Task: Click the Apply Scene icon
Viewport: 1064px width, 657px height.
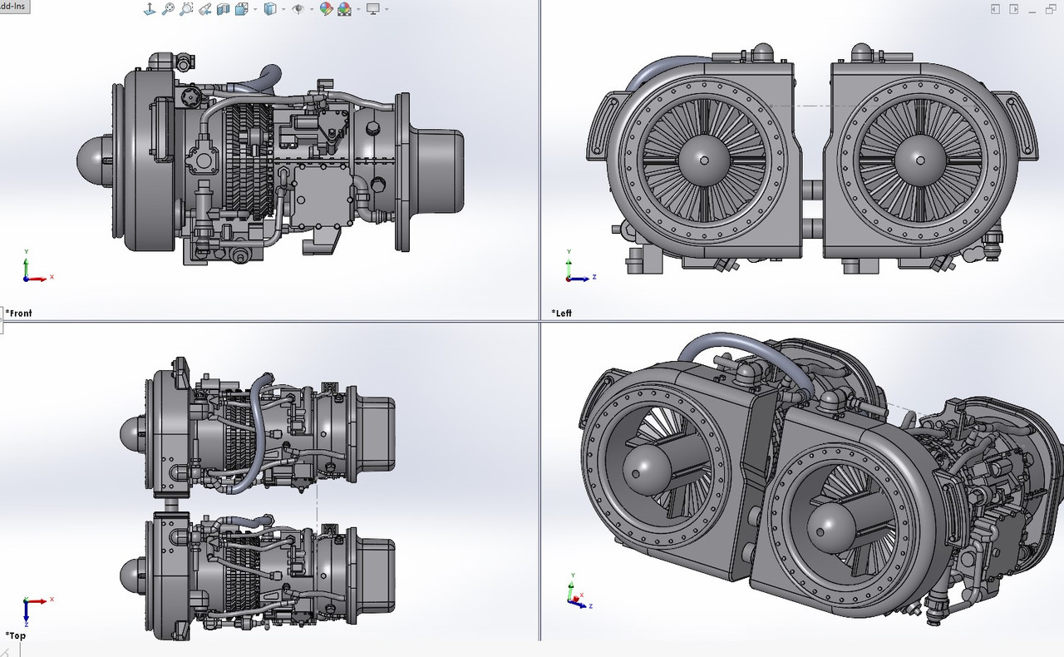Action: (344, 9)
